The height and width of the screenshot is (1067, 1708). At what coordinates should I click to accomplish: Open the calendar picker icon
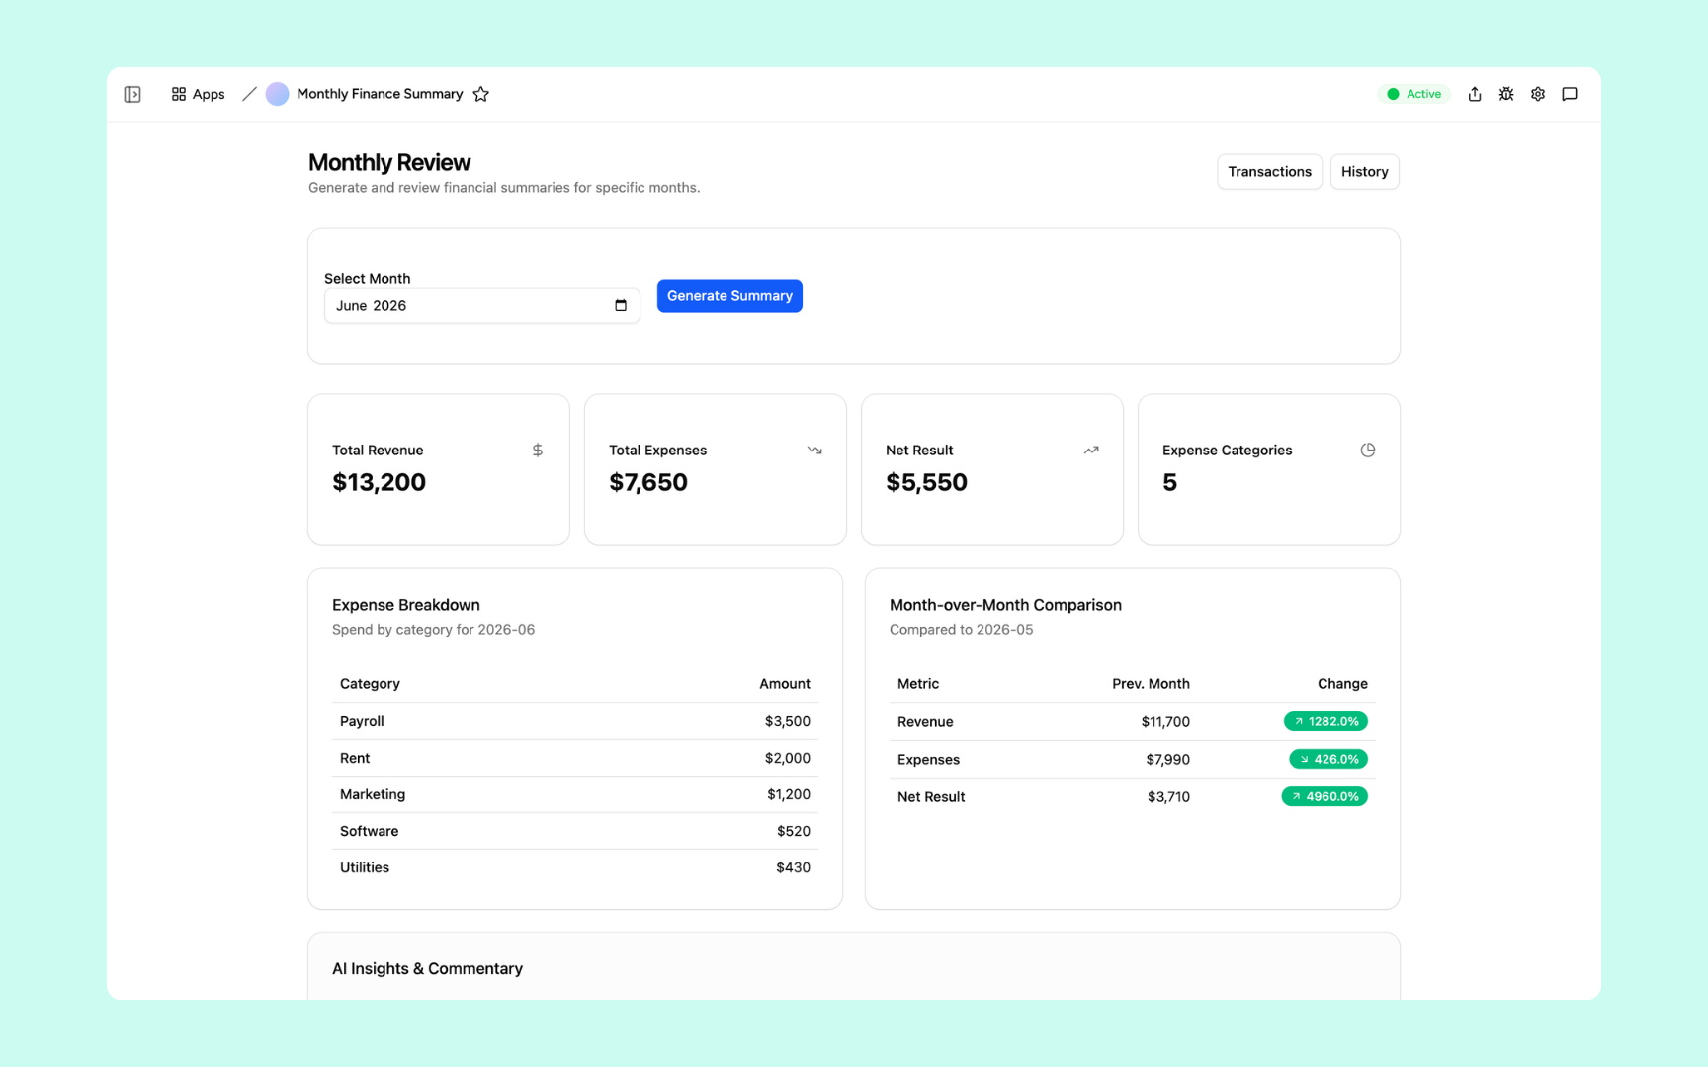(x=621, y=305)
